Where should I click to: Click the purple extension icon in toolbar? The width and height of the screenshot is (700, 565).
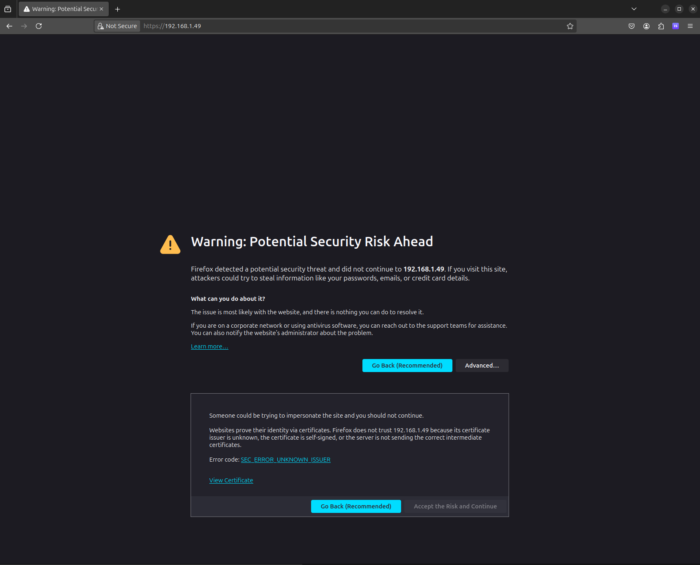[x=676, y=26]
